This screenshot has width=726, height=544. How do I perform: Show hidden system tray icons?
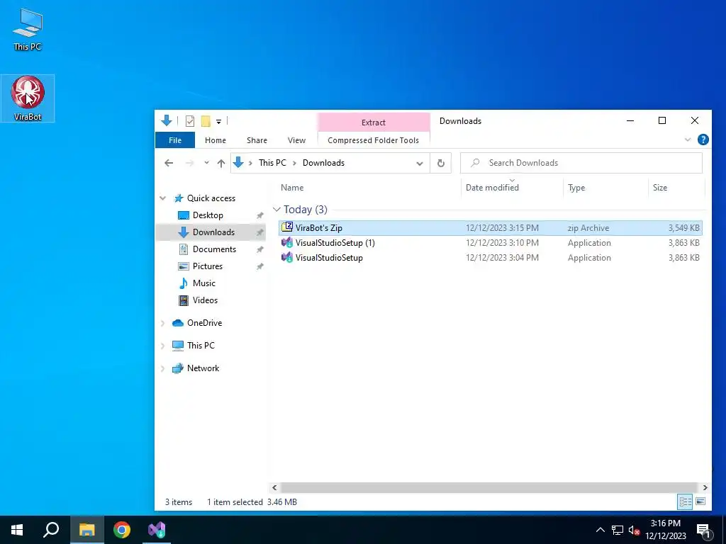point(600,530)
